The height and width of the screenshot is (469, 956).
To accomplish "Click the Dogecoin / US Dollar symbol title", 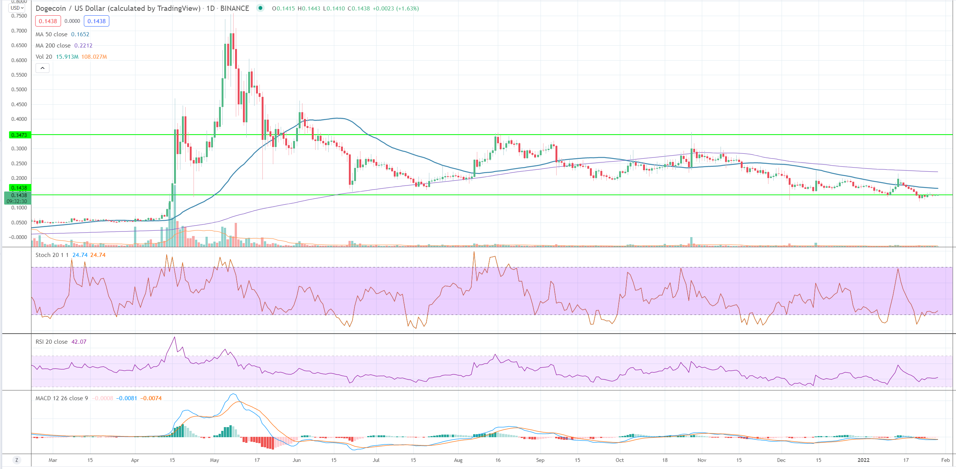I will pyautogui.click(x=118, y=8).
